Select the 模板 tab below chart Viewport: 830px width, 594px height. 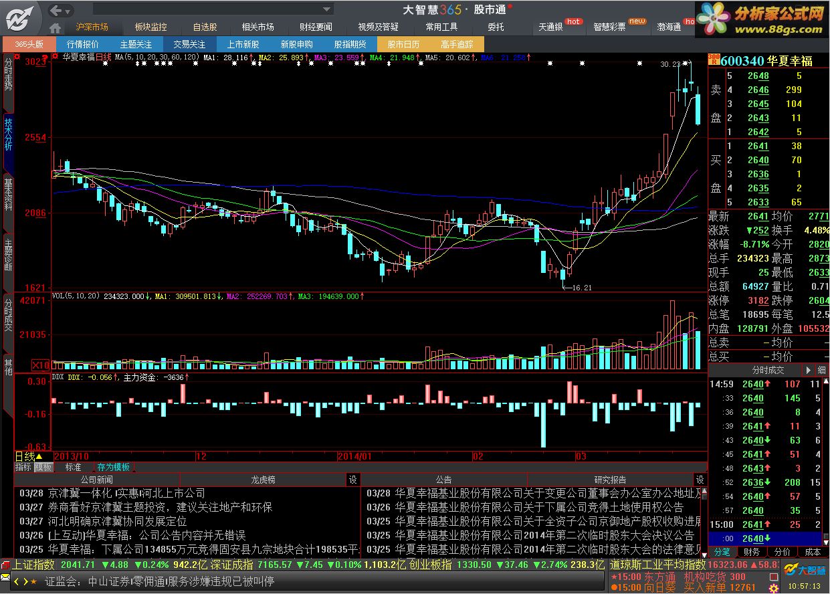(x=43, y=467)
